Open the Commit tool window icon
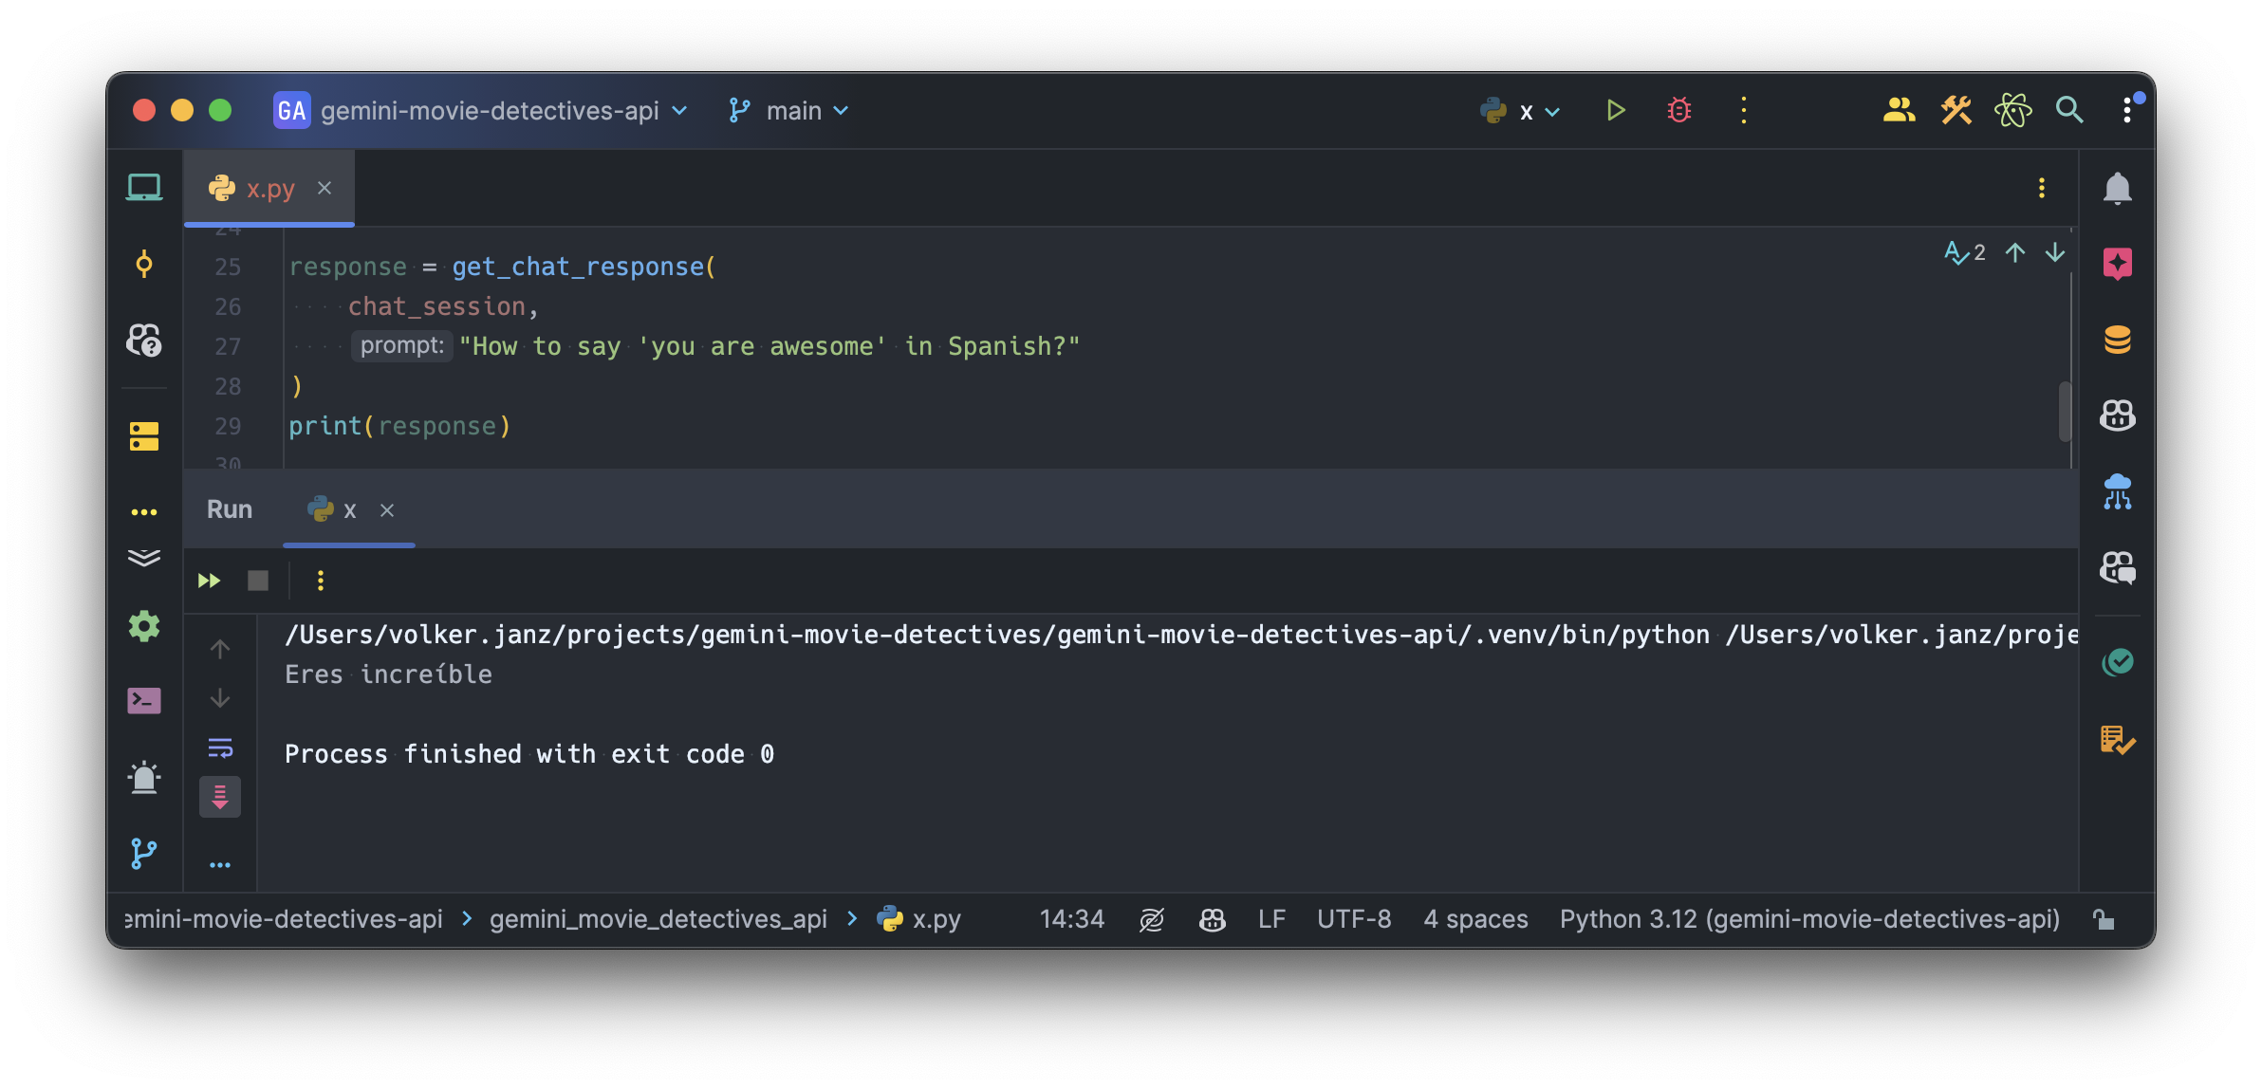 point(144,264)
